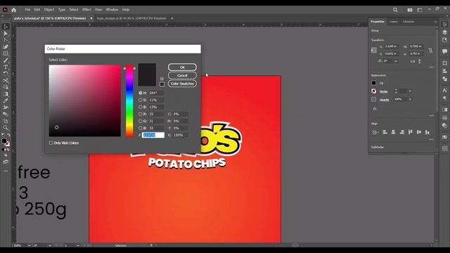This screenshot has height=253, width=450.
Task: Click the saturation brightness color field
Action: [84, 100]
